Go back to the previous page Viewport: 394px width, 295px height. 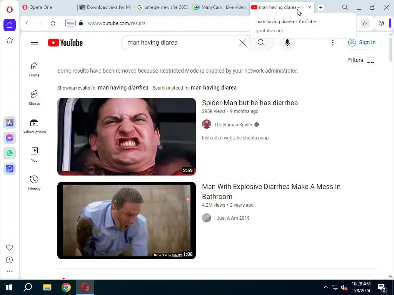27,23
